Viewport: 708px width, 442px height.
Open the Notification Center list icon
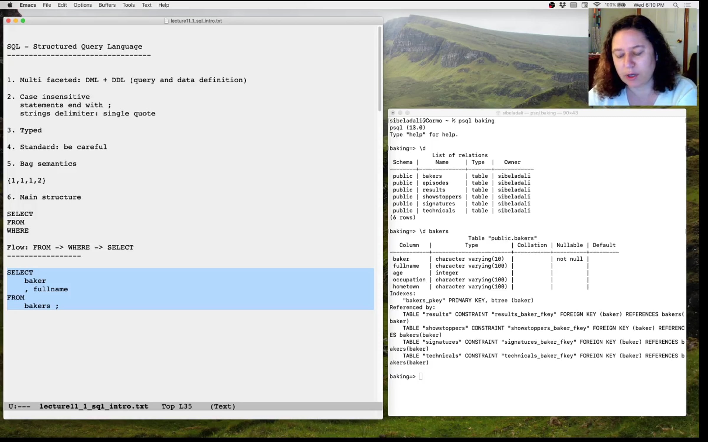point(688,5)
